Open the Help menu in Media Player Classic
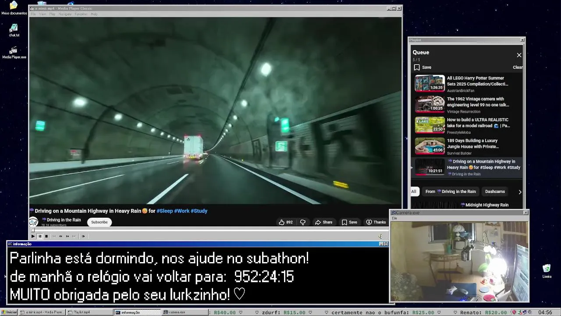The width and height of the screenshot is (561, 316). coord(94,14)
